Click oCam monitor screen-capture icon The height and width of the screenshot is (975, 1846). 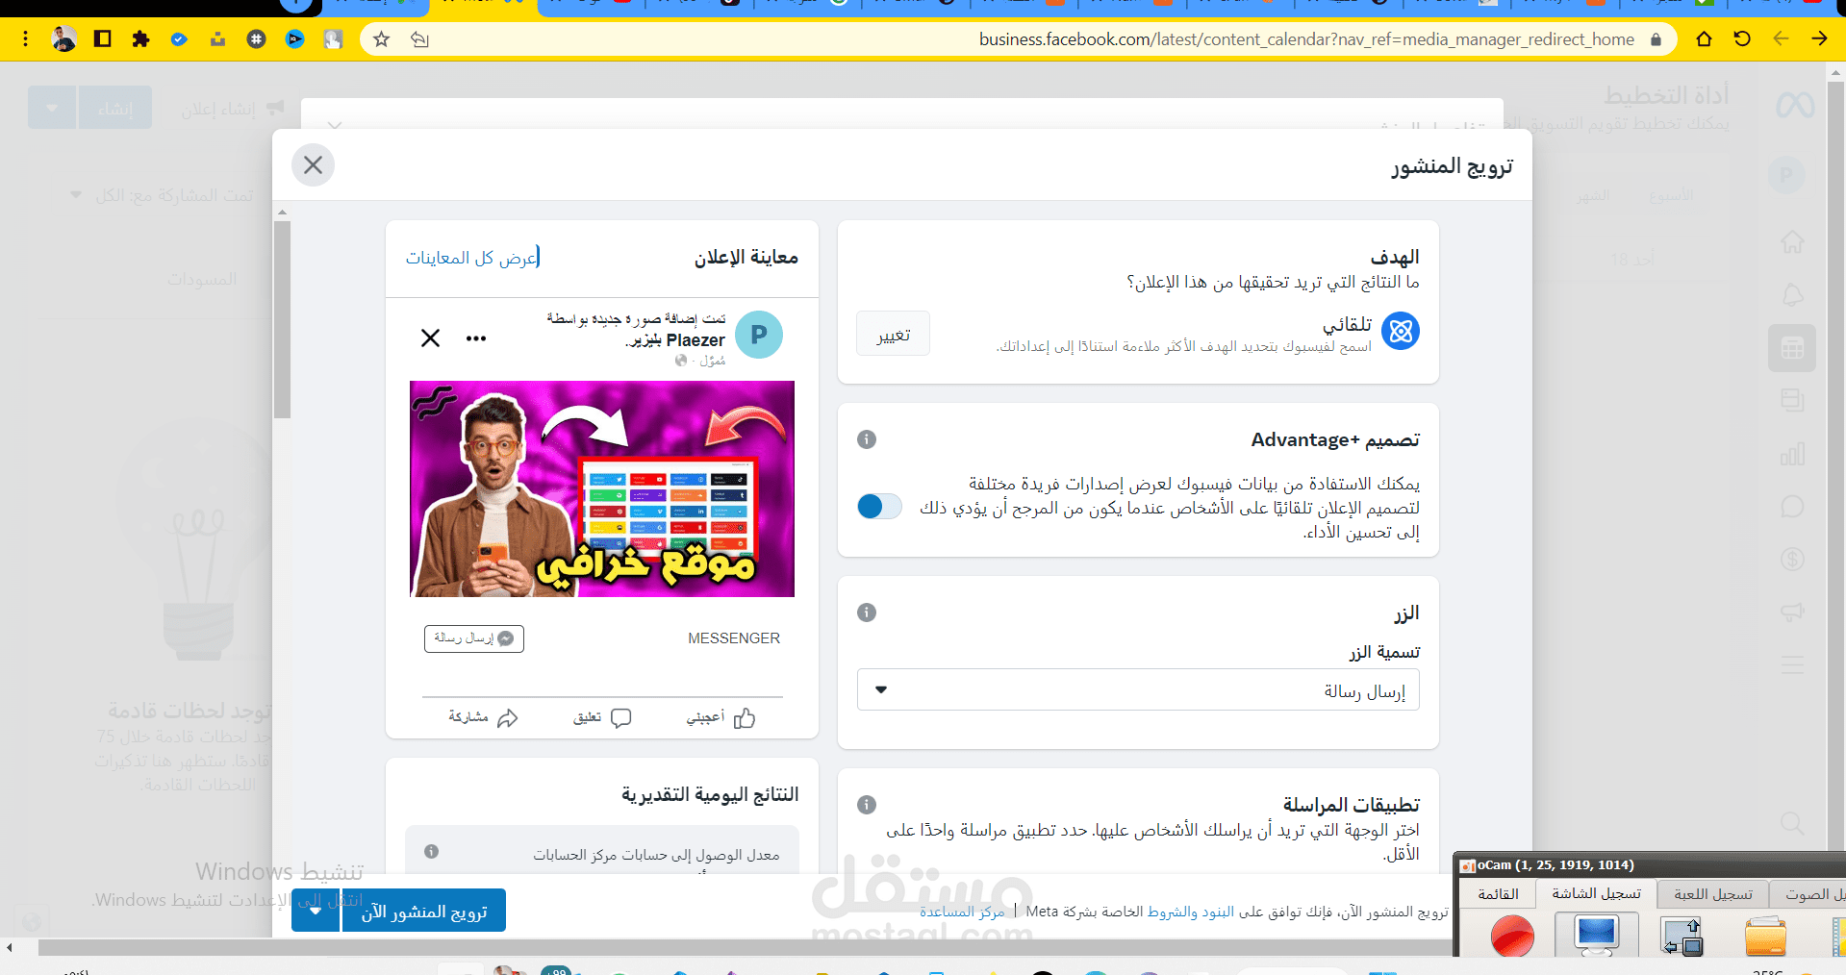click(x=1597, y=935)
